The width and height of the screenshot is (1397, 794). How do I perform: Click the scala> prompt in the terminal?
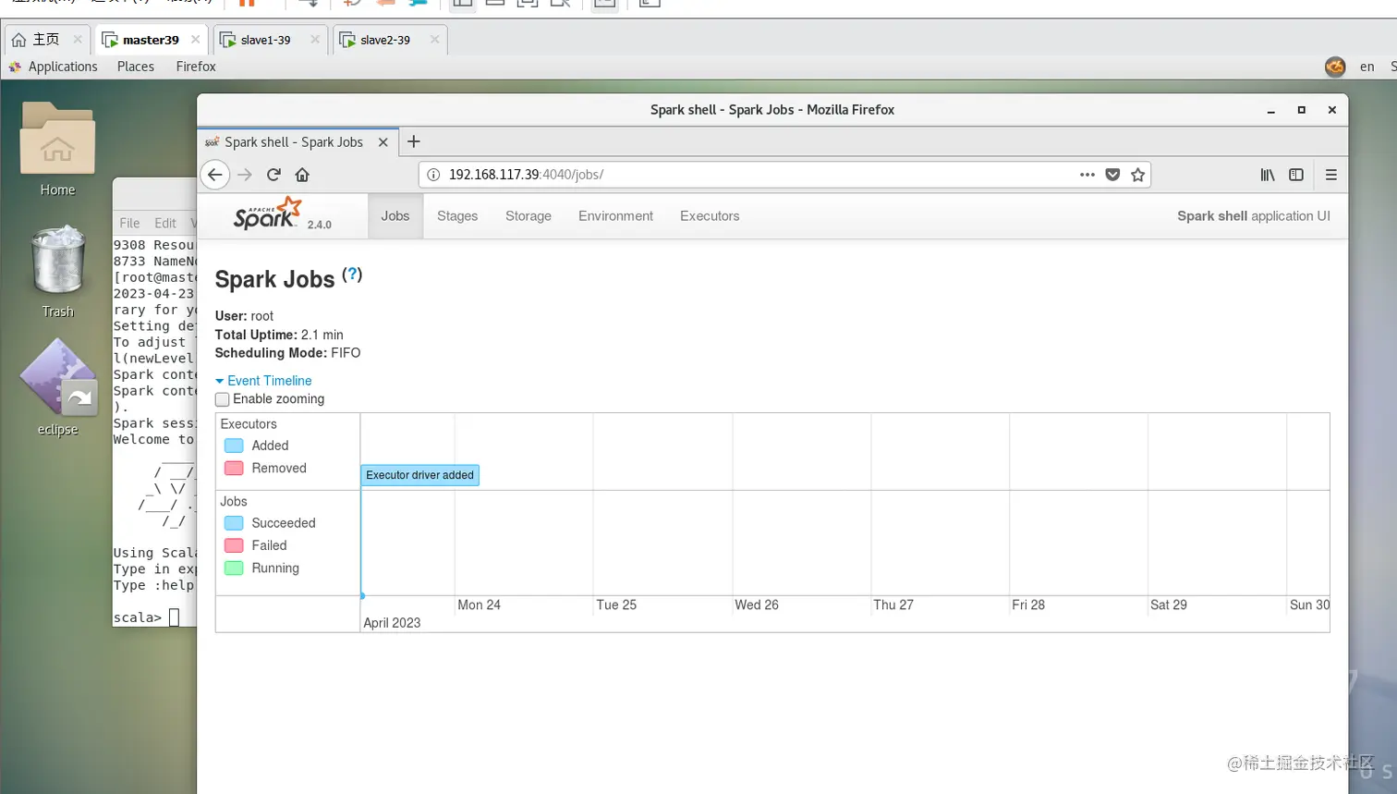[138, 617]
